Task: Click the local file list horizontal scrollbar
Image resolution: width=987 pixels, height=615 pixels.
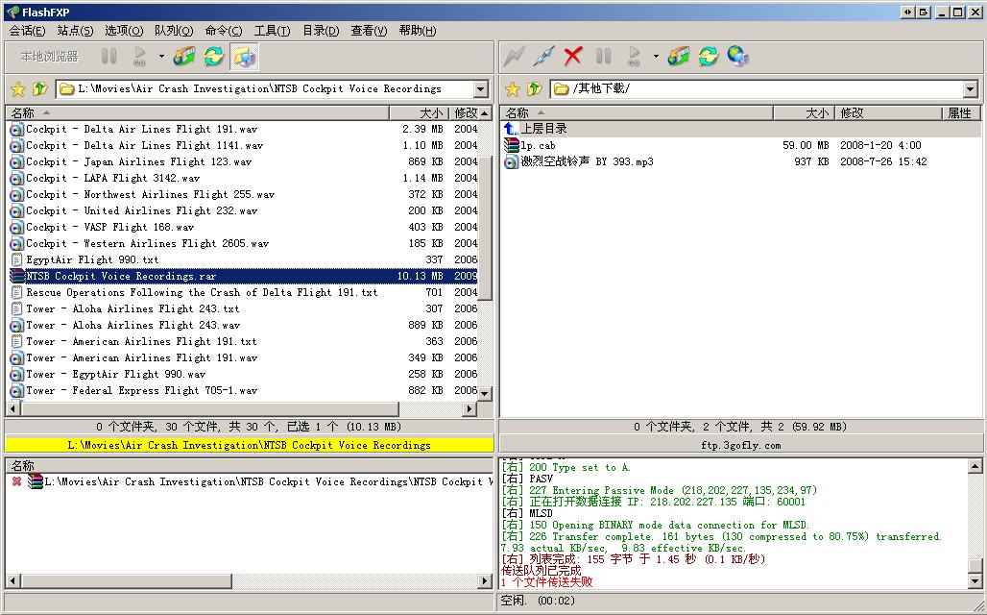Action: pyautogui.click(x=243, y=408)
